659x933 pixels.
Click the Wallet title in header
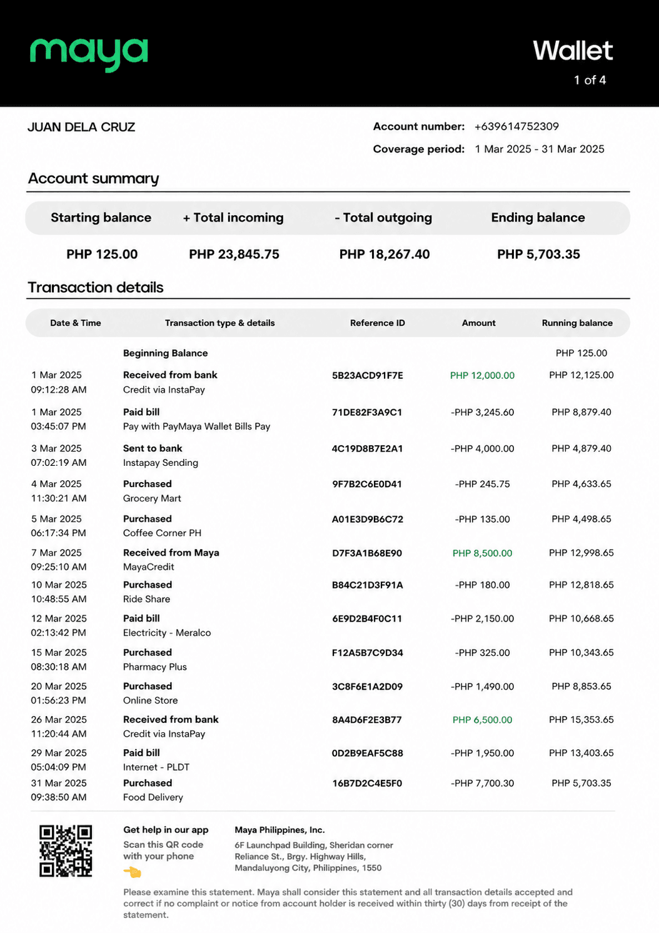573,51
